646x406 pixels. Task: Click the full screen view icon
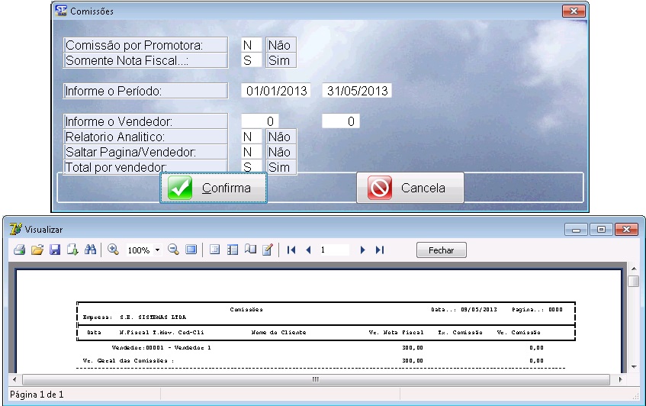click(191, 250)
